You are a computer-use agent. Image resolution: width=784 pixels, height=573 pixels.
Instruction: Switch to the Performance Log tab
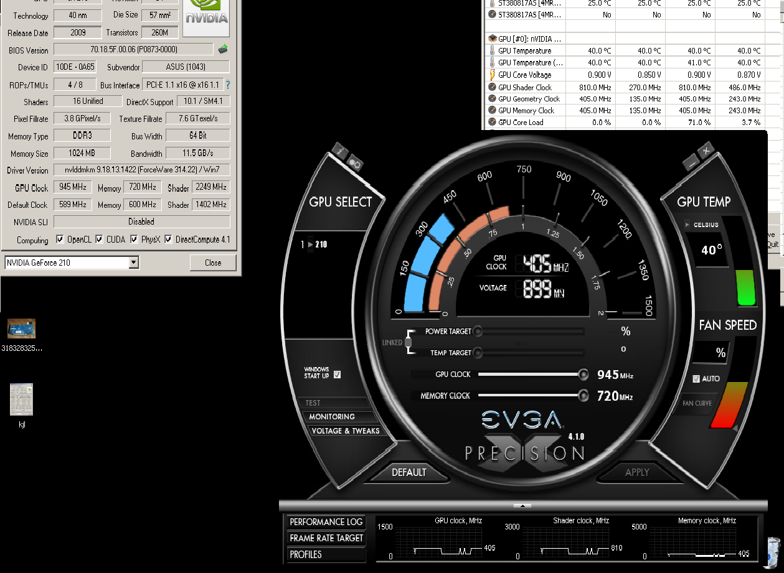[x=326, y=522]
